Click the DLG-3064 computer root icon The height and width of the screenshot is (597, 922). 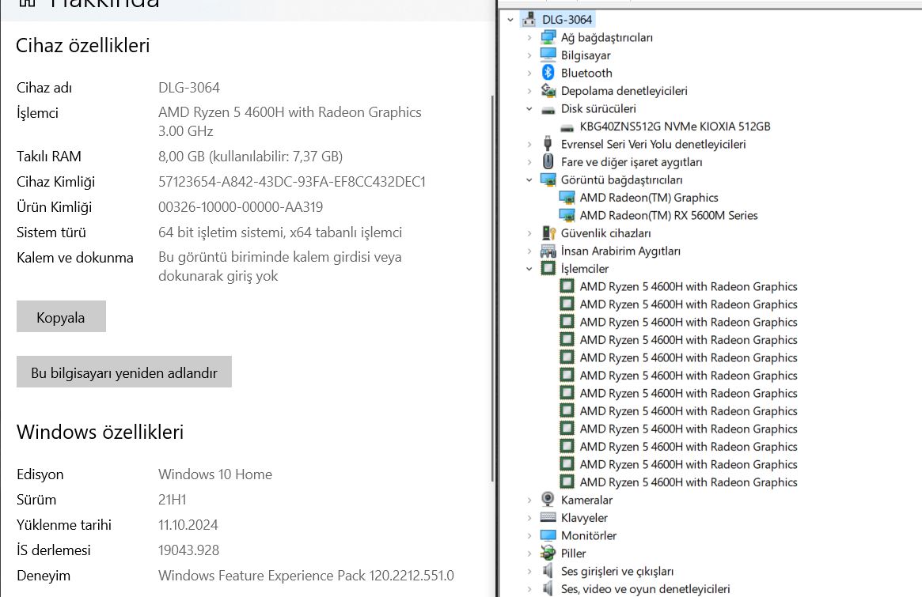click(x=529, y=20)
